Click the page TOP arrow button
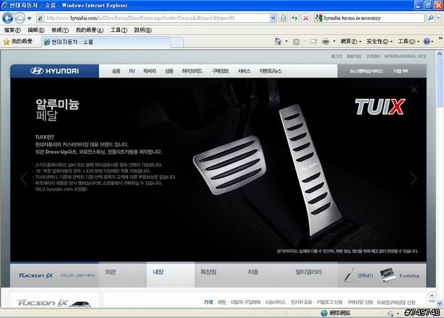444x318 pixels. pyautogui.click(x=432, y=297)
